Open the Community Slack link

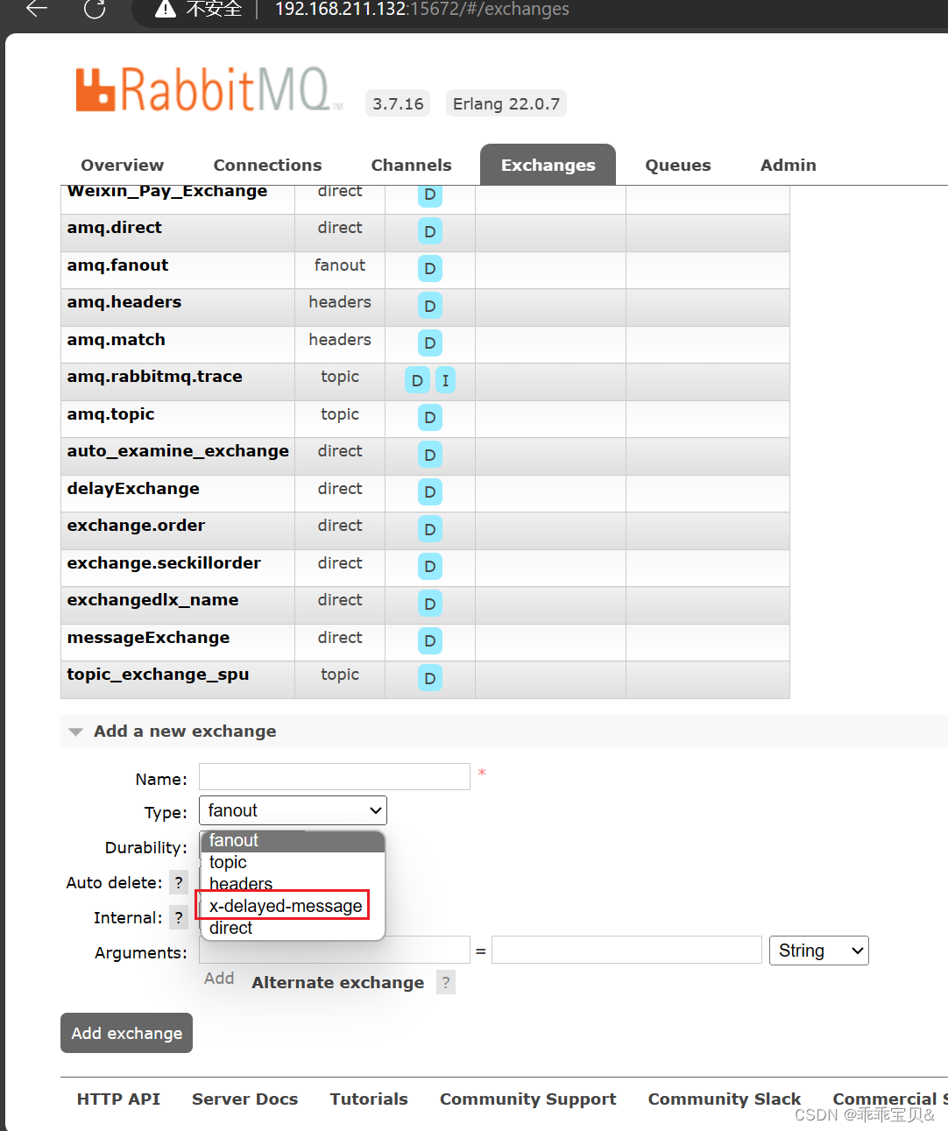pos(724,1099)
